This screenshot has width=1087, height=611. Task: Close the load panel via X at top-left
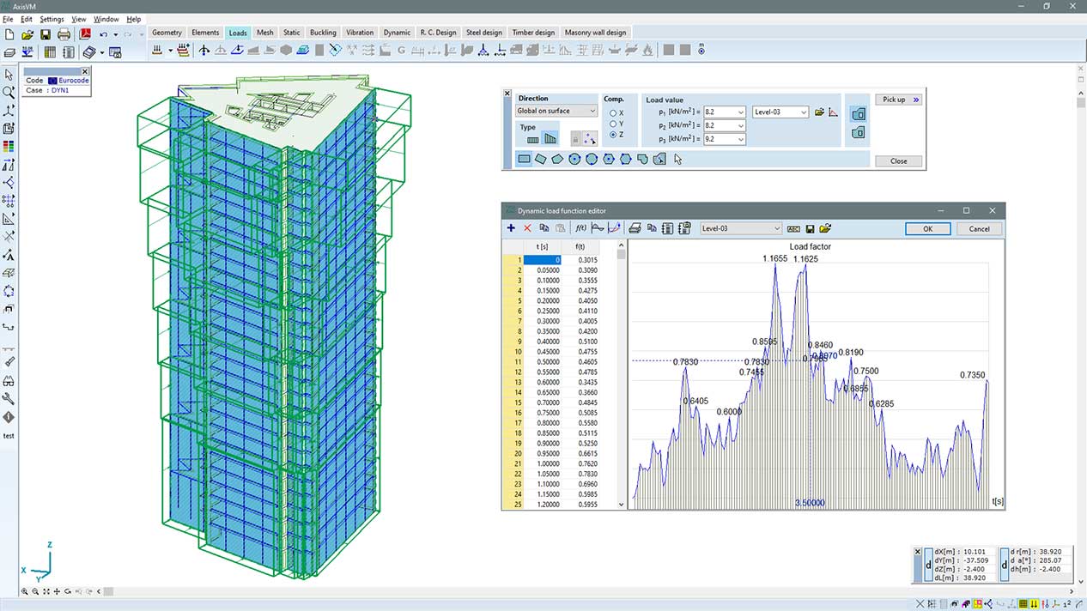coord(507,94)
